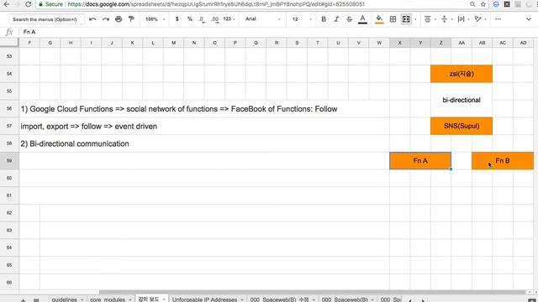
Task: Select the Fn A orange cell
Action: coord(420,160)
